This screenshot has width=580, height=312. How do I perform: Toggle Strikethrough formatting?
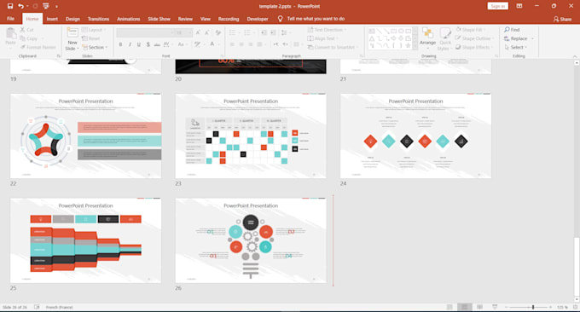click(157, 44)
